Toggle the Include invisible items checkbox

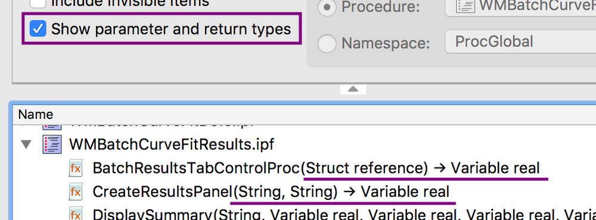point(38,4)
